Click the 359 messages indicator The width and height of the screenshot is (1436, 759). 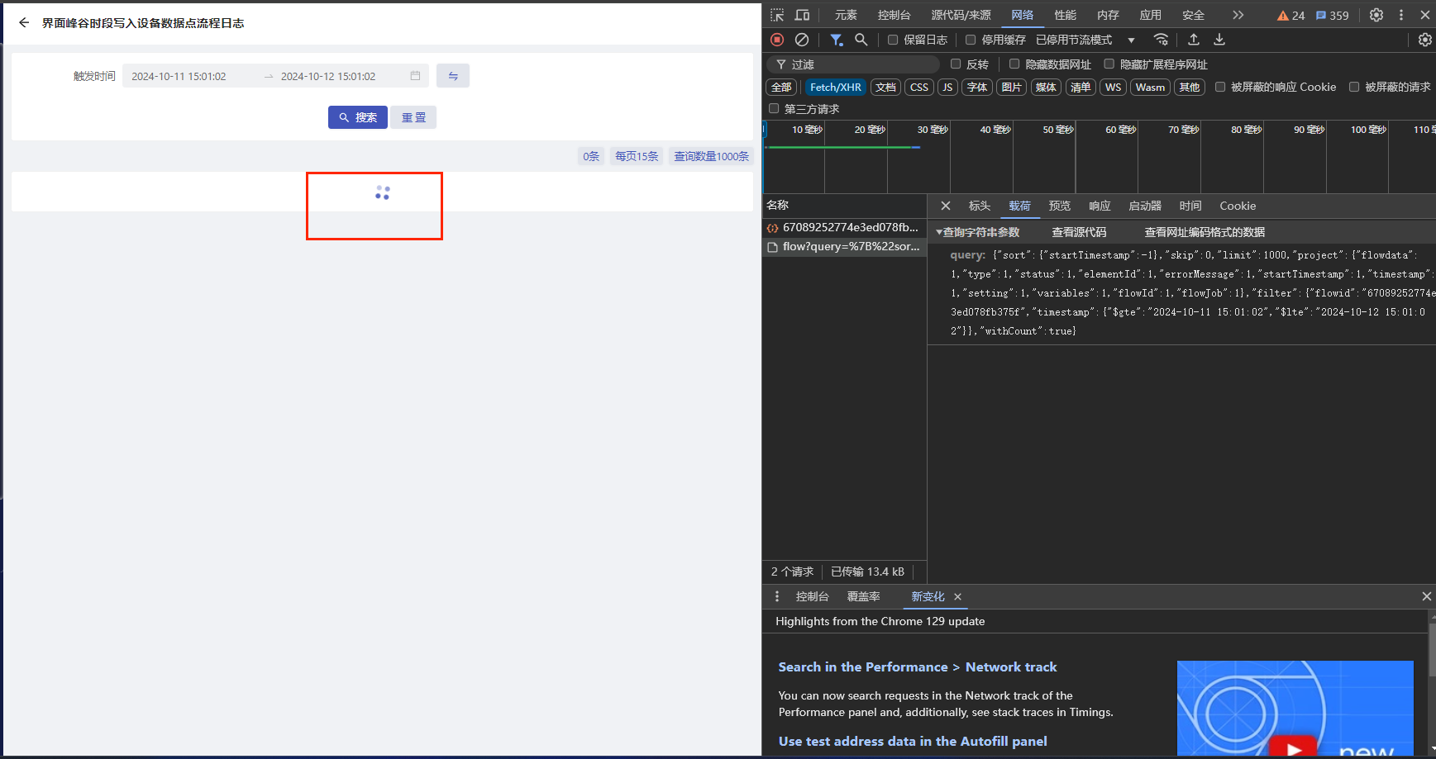1332,16
